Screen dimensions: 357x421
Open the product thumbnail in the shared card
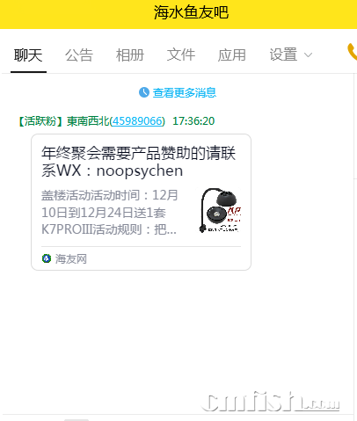(220, 210)
